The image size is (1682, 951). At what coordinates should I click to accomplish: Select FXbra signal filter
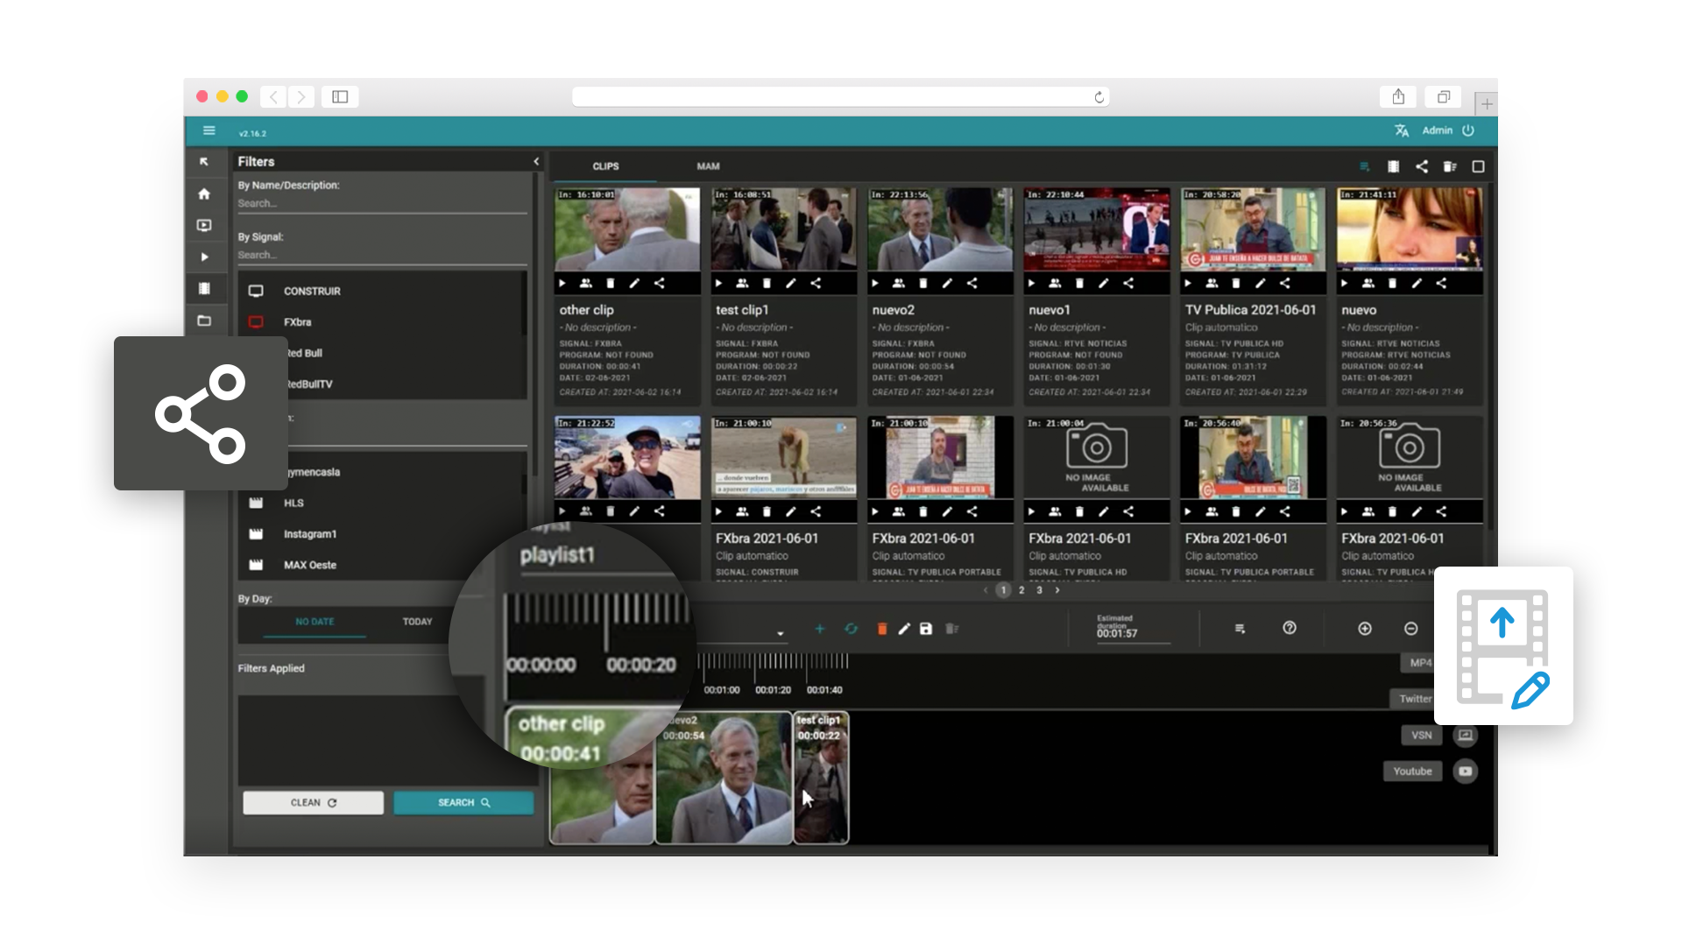[x=381, y=322]
